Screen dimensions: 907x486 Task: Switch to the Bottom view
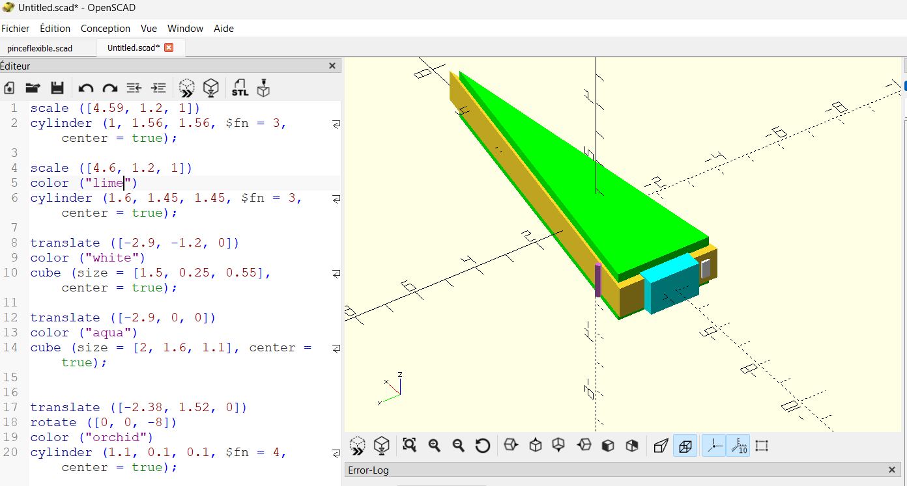tap(559, 446)
